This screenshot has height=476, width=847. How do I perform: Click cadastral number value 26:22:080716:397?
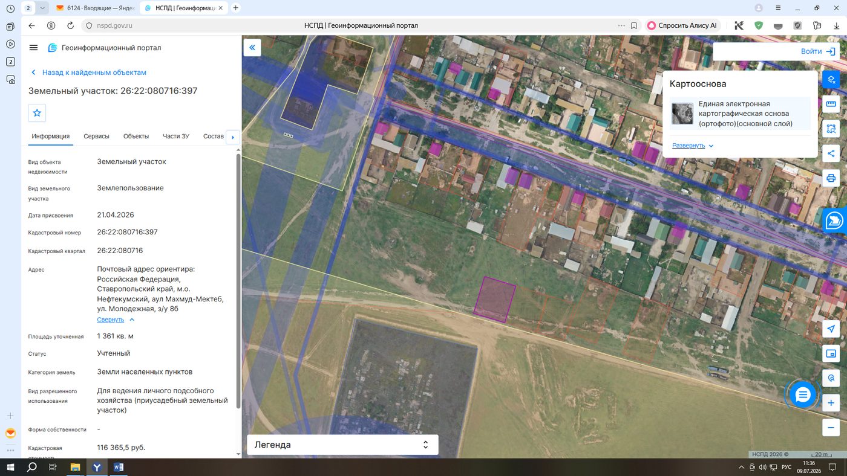click(127, 232)
